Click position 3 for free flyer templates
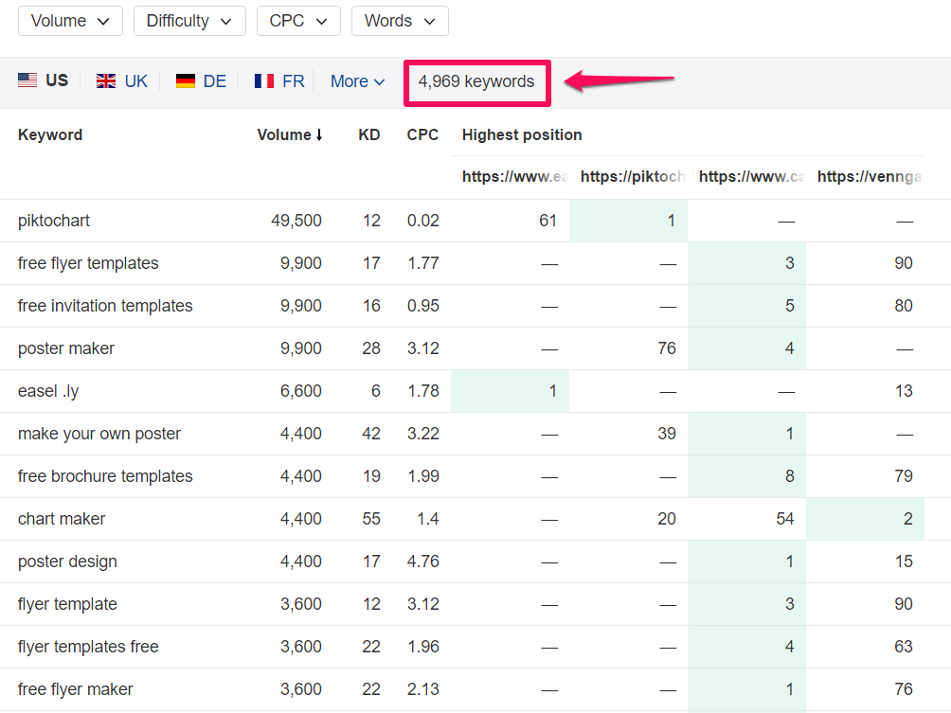951x713 pixels. (790, 263)
